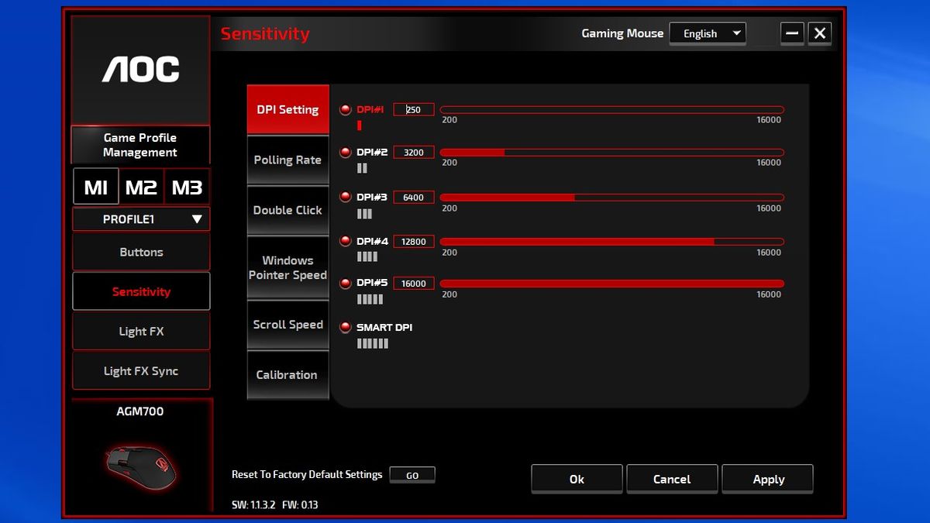Click the DPI#1 value field showing 250

414,109
